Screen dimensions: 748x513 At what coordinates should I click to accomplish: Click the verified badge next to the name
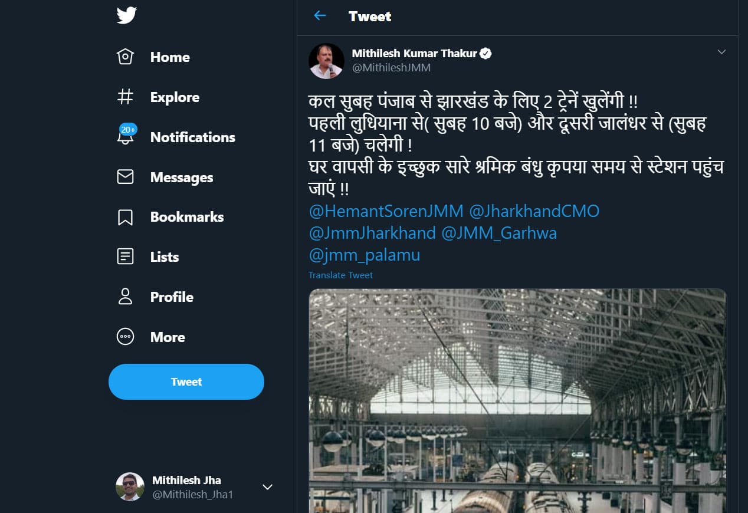[x=485, y=52]
